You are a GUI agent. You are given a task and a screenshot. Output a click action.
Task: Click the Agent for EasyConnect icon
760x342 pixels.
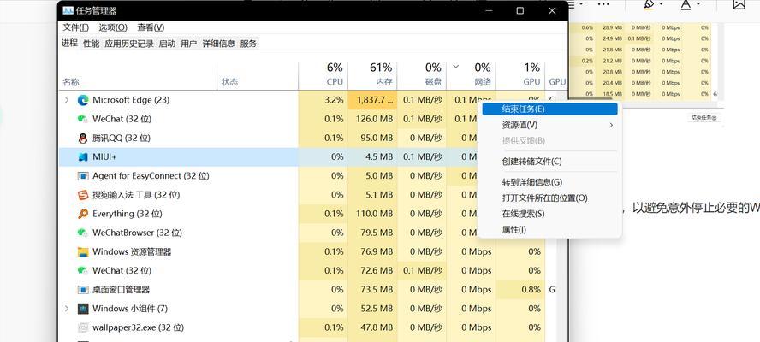tap(83, 176)
